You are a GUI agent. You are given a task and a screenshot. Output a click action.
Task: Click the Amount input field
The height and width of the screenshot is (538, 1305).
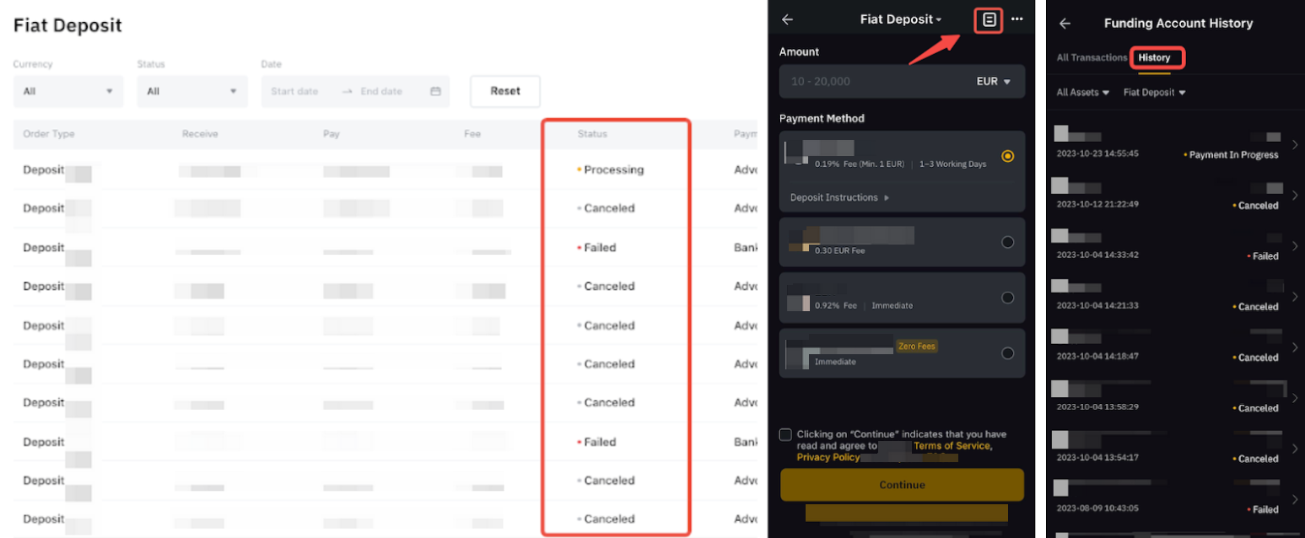[x=869, y=82]
